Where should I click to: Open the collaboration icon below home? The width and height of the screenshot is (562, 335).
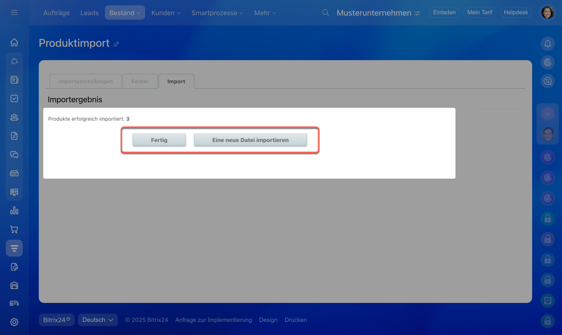click(x=14, y=61)
